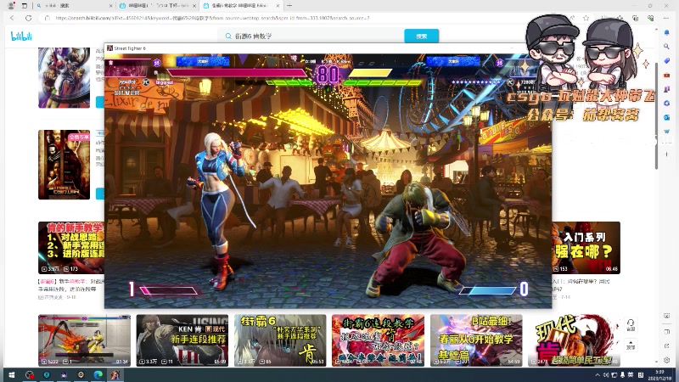Click the favorites star icon in address bar

point(586,18)
